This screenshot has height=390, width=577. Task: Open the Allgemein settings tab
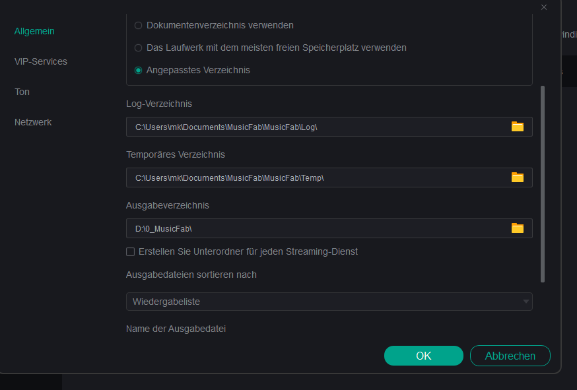[x=34, y=31]
